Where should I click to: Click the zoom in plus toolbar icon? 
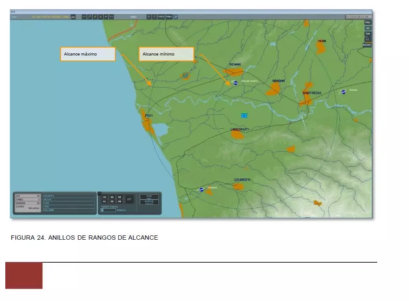[x=149, y=17]
